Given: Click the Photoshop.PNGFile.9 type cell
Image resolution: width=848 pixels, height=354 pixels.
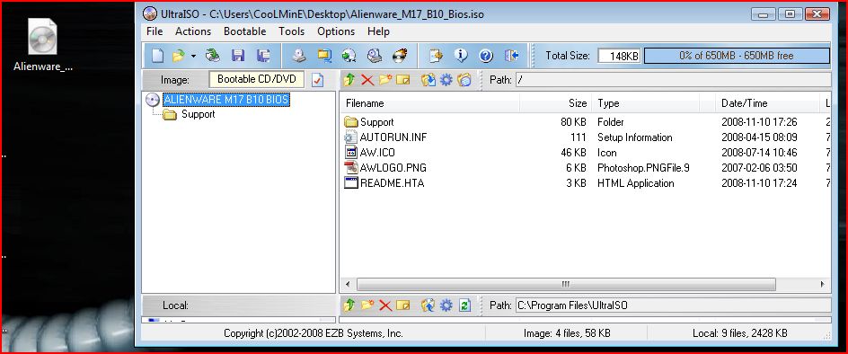Looking at the screenshot, I should (x=643, y=168).
